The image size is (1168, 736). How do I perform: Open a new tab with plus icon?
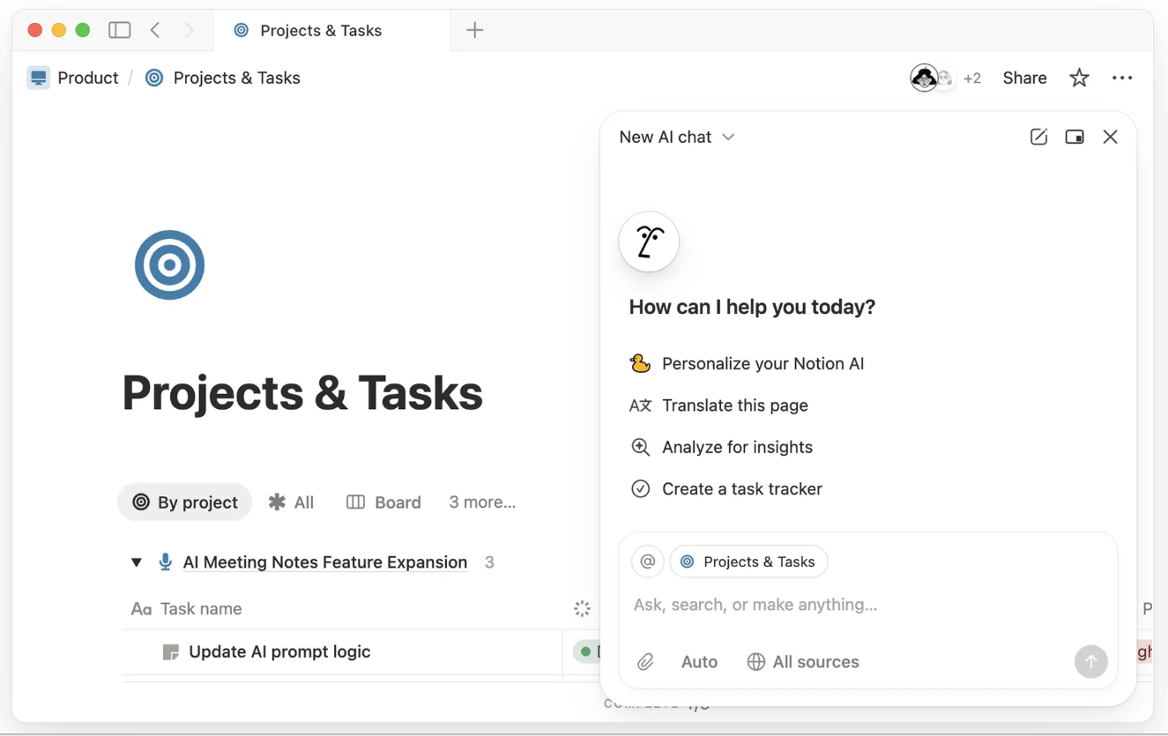[474, 30]
